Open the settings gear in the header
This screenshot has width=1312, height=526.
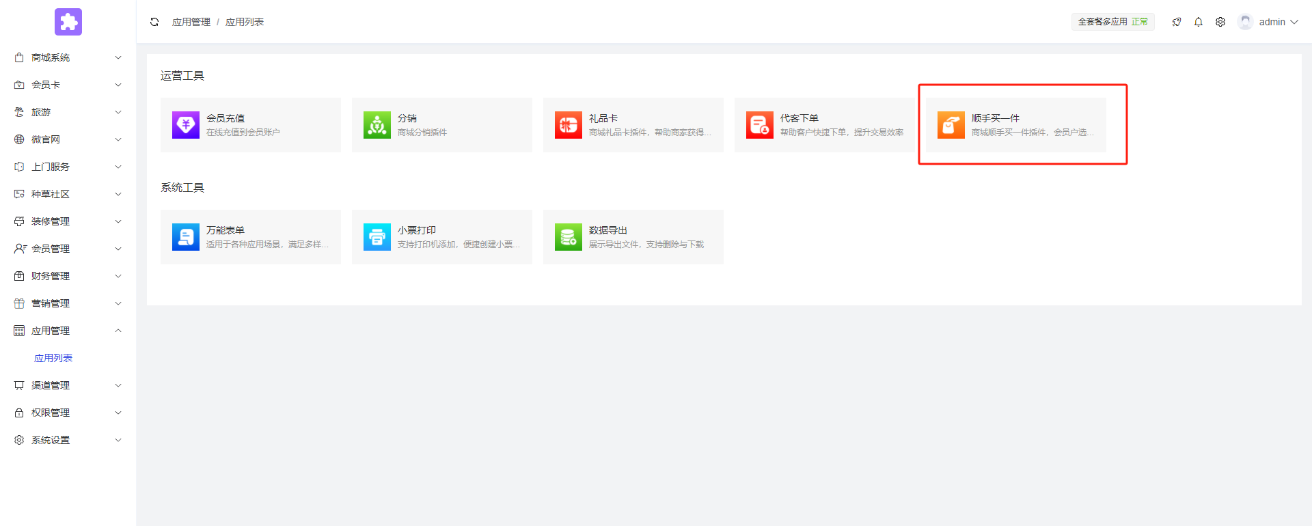point(1220,22)
